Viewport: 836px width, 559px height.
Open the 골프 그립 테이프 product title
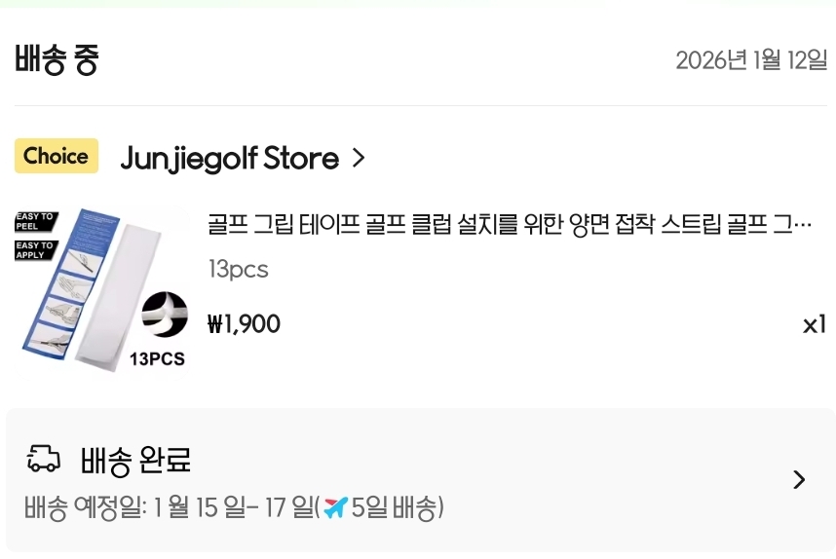509,225
